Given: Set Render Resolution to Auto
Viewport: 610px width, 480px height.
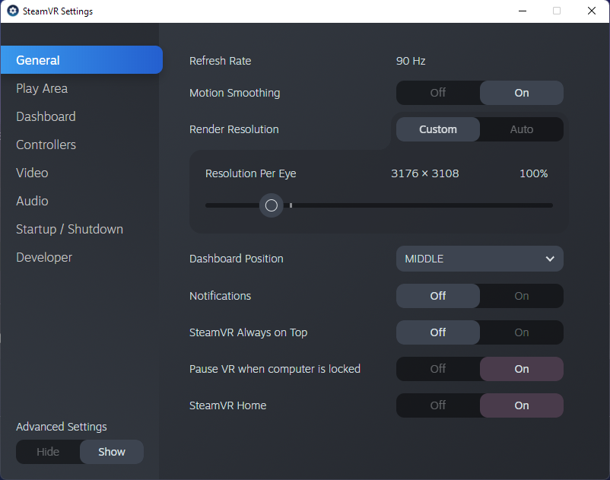Looking at the screenshot, I should [x=521, y=129].
